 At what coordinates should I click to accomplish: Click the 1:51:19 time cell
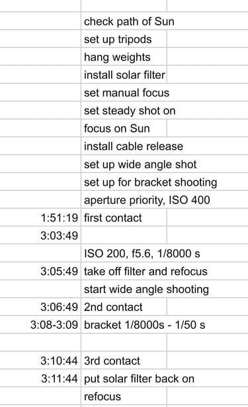tap(40, 218)
